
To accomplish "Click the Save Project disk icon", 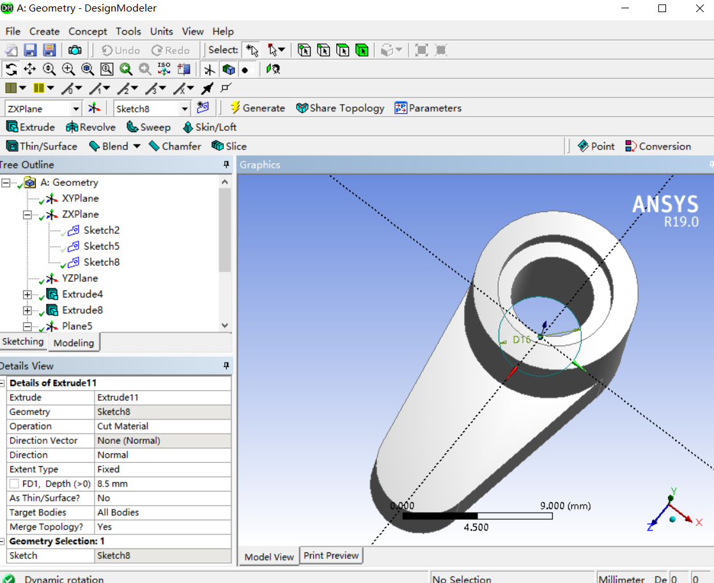I will coord(30,50).
